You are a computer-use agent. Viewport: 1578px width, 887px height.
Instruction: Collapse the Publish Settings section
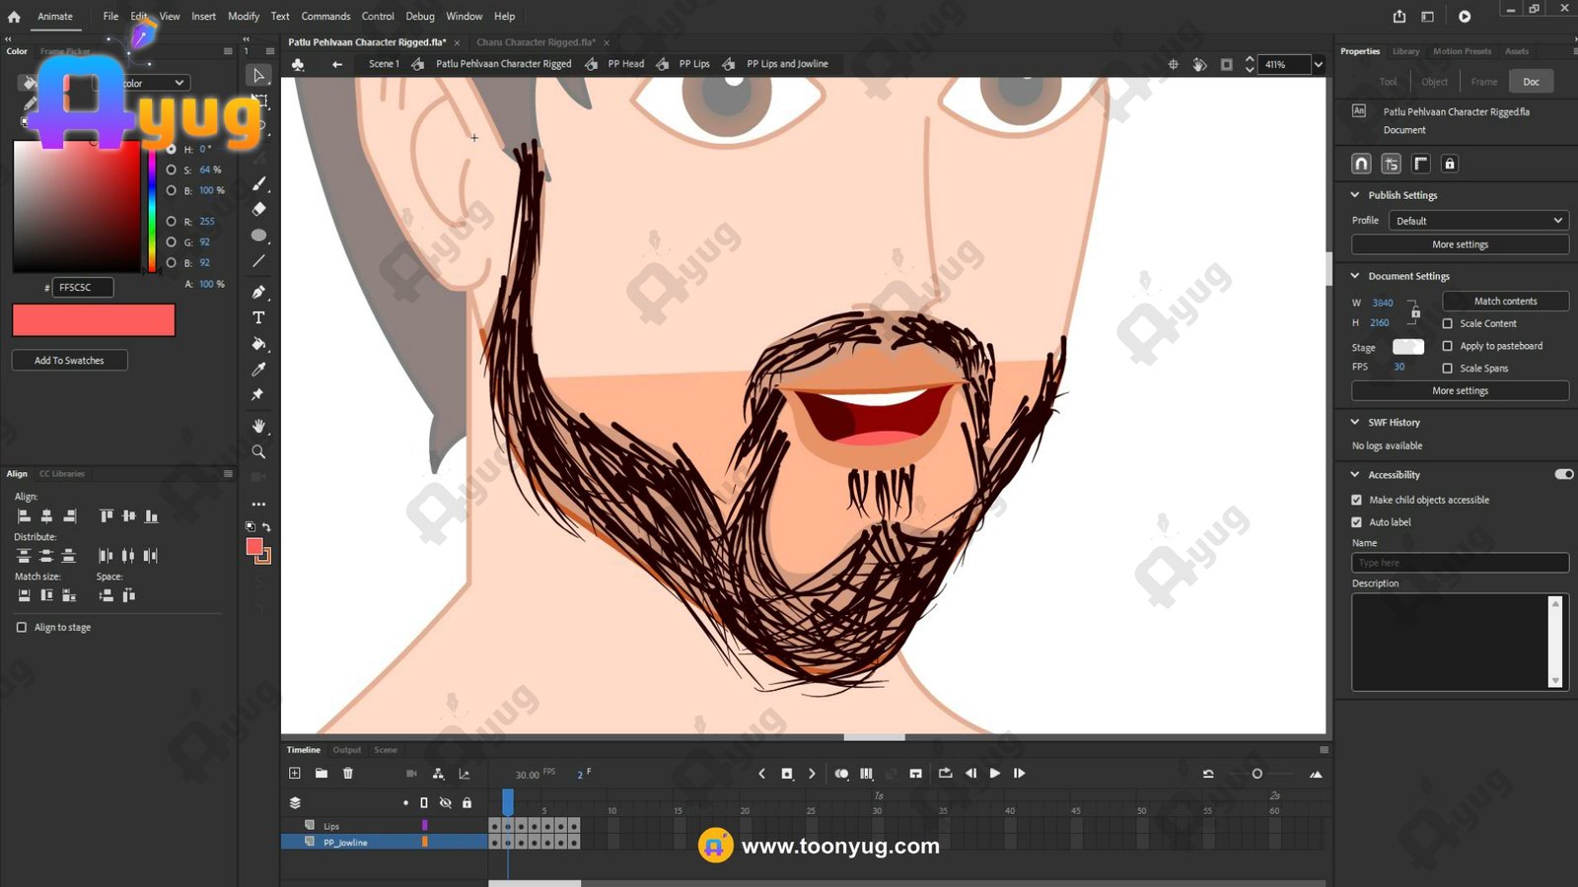coord(1355,195)
